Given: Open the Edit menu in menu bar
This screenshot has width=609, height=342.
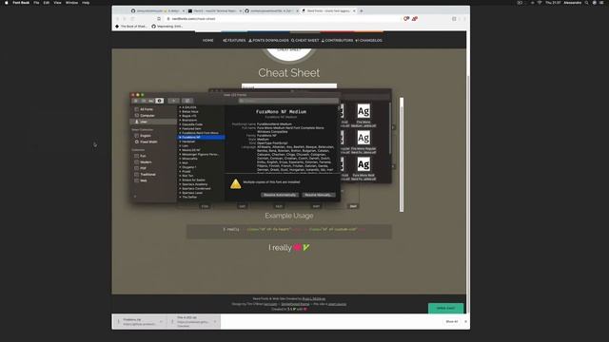Looking at the screenshot, I should pyautogui.click(x=47, y=3).
